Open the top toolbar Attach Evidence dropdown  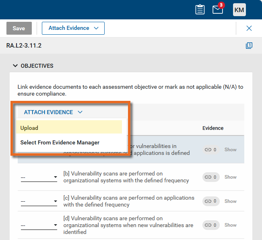pyautogui.click(x=73, y=28)
